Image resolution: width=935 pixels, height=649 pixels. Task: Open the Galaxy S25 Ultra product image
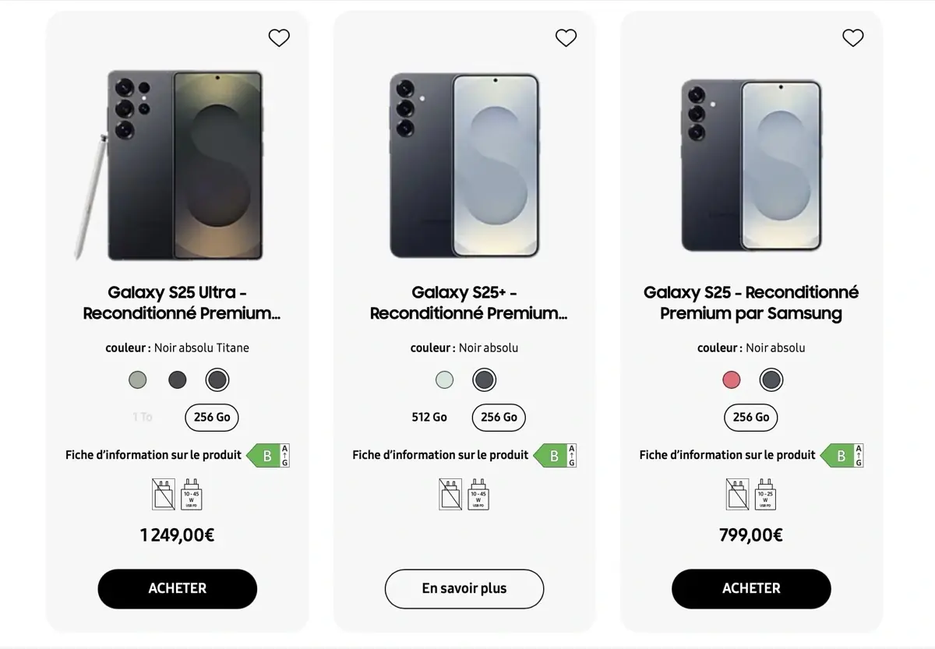pos(177,164)
